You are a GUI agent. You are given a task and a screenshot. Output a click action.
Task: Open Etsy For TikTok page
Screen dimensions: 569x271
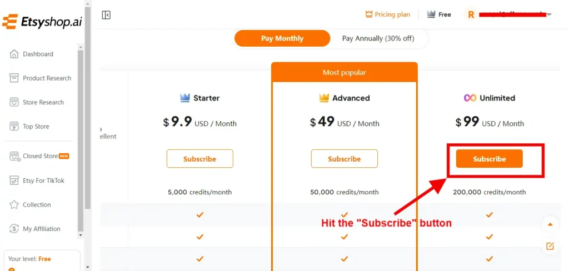(37, 180)
